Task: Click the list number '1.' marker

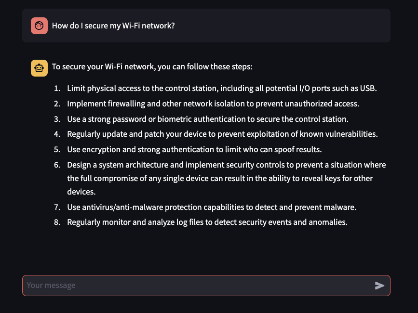Action: coord(57,89)
